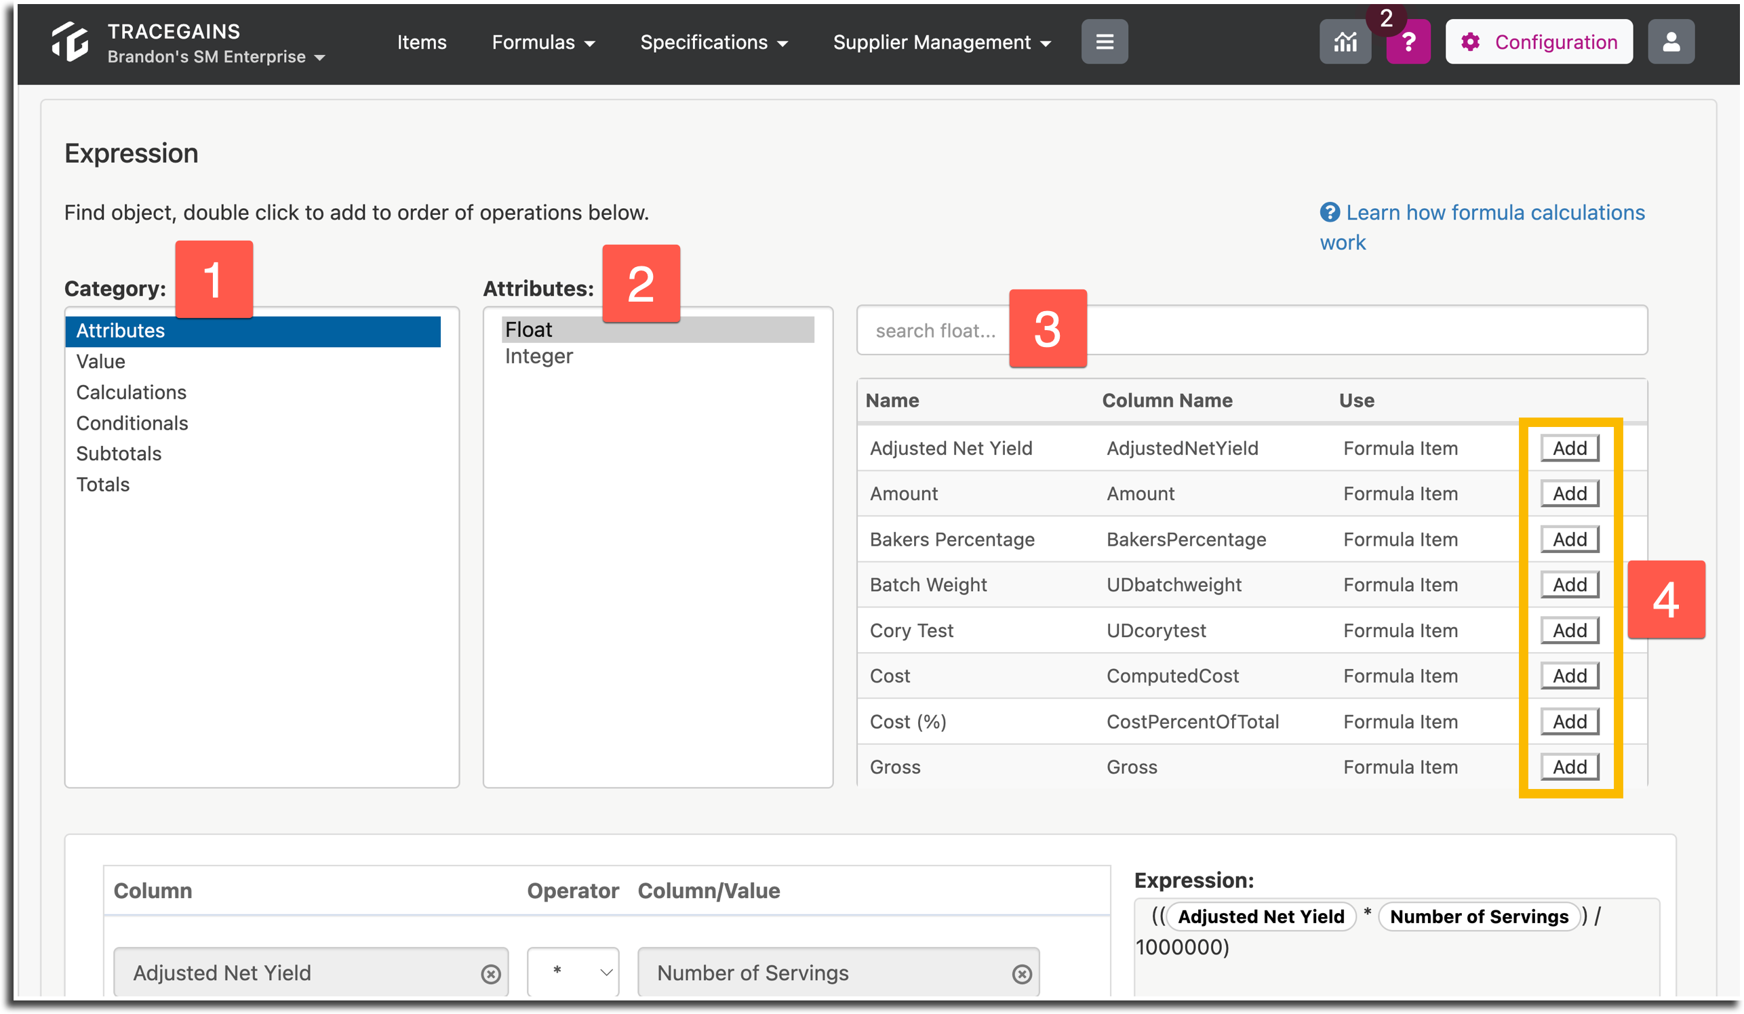Image resolution: width=1744 pixels, height=1014 pixels.
Task: Open Learn how formula calculations work link
Action: (1482, 227)
